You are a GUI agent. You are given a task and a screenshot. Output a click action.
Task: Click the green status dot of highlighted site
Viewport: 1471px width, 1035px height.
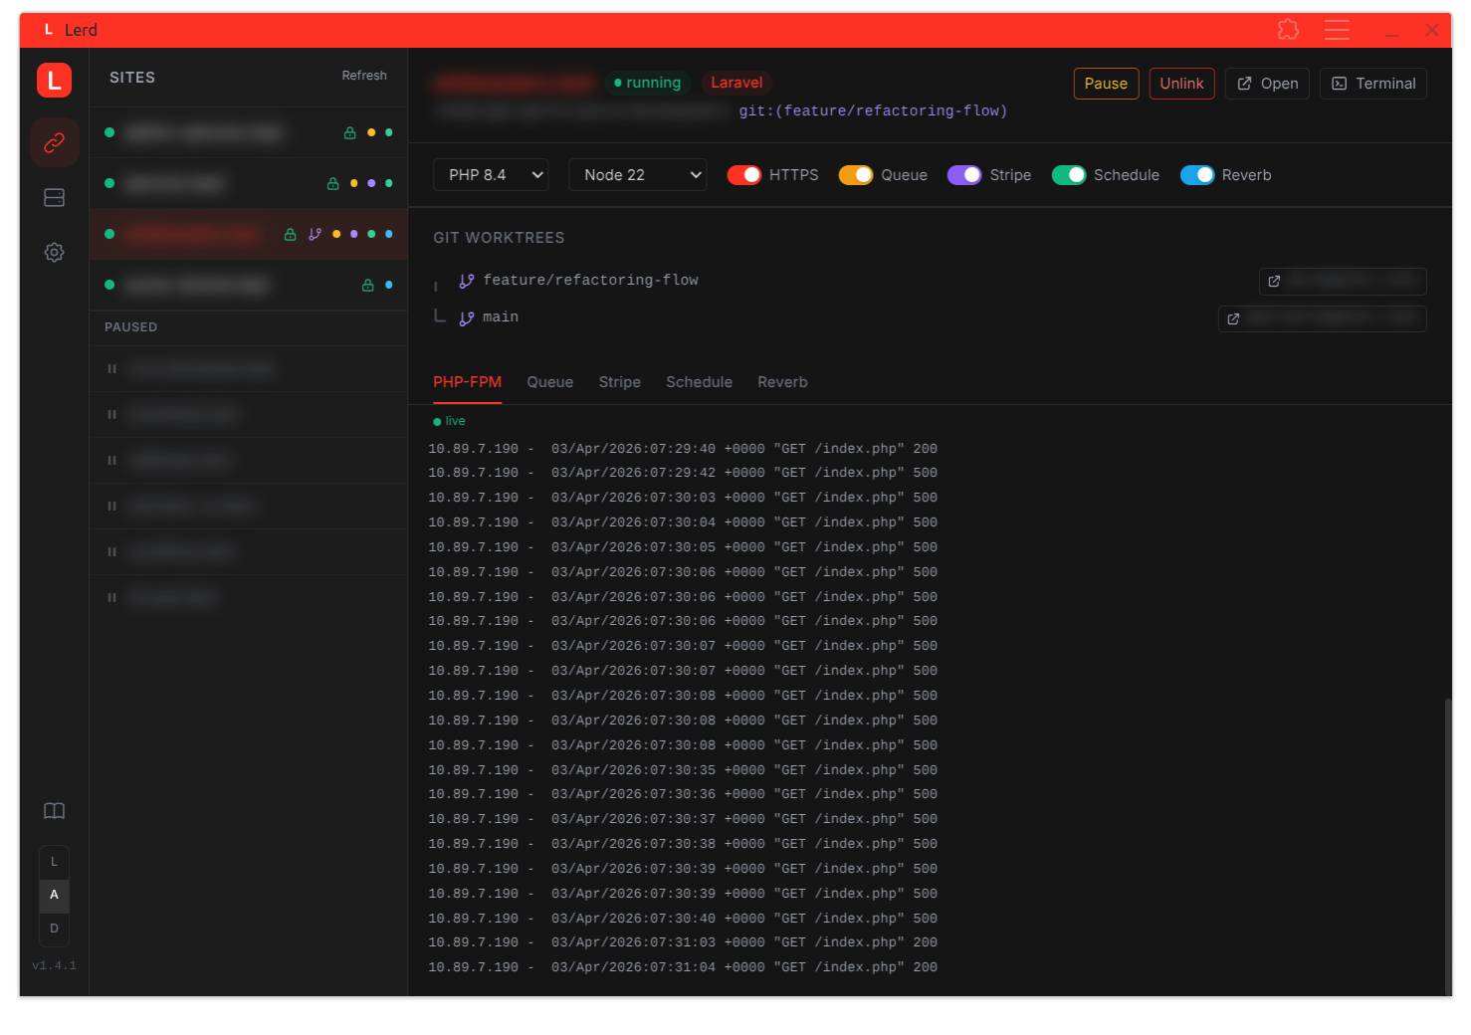pos(109,234)
